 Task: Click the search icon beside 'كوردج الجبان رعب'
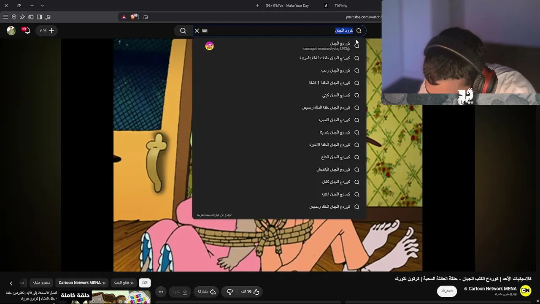point(357,71)
